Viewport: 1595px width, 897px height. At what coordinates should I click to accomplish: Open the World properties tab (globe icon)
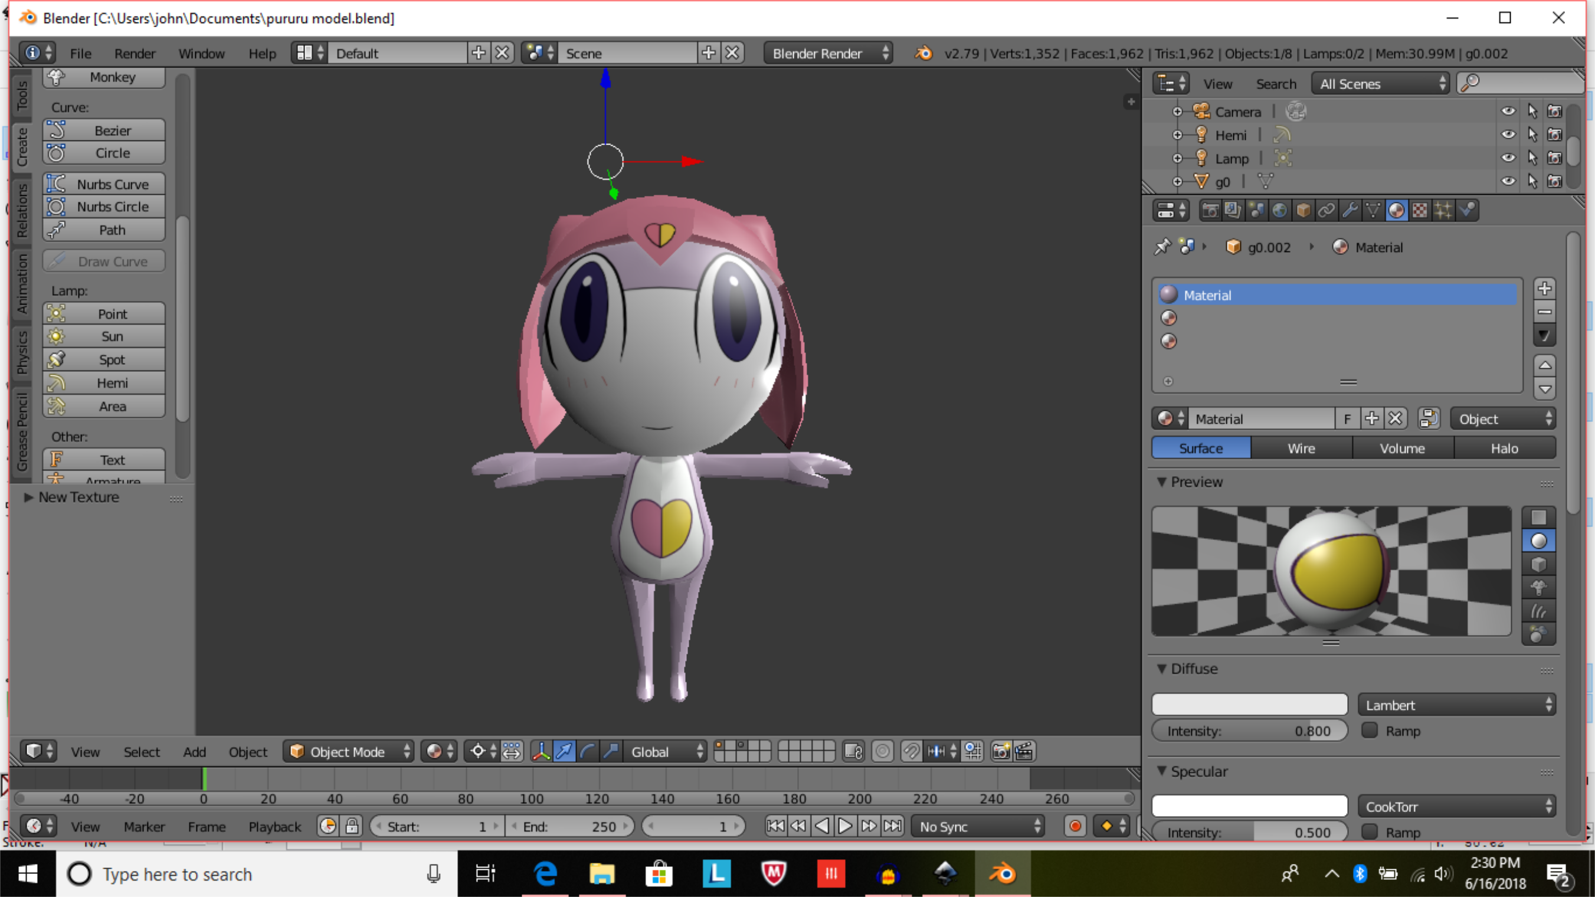1279,211
